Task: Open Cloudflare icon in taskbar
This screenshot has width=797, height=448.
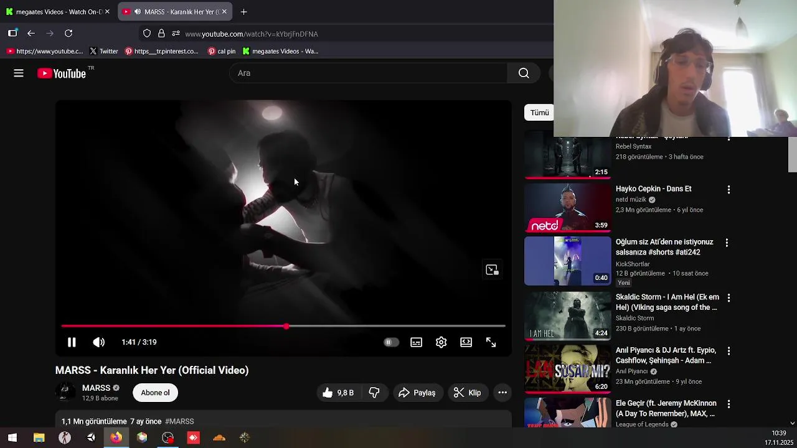Action: pos(219,437)
